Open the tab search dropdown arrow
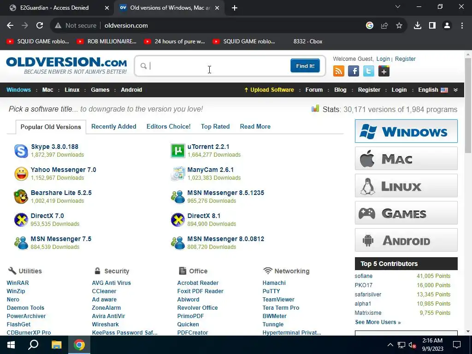The height and width of the screenshot is (354, 472). (x=398, y=6)
